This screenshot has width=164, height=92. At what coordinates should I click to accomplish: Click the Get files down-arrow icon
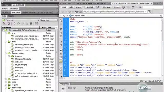(x=14, y=24)
